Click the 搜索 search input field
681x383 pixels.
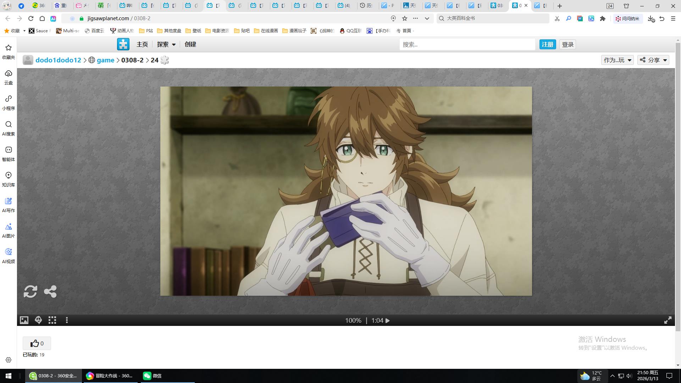pos(467,44)
